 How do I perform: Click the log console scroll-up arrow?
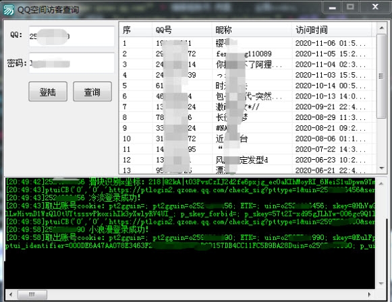pos(381,184)
